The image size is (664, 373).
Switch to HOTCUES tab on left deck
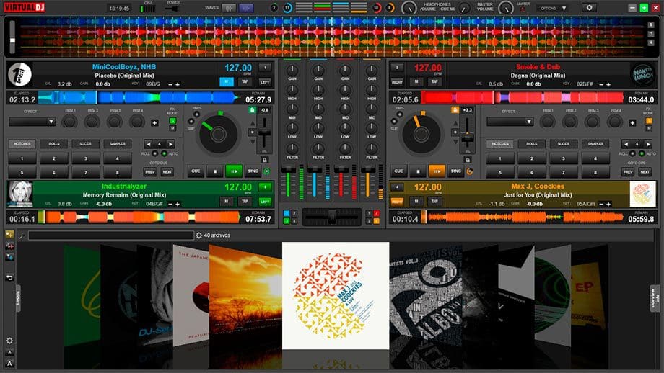tap(22, 144)
